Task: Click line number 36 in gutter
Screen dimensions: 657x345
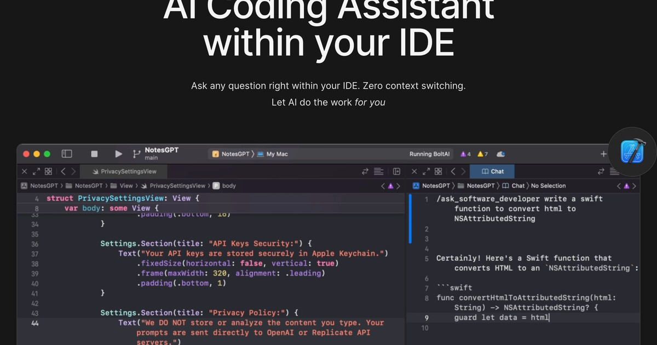Action: point(35,244)
